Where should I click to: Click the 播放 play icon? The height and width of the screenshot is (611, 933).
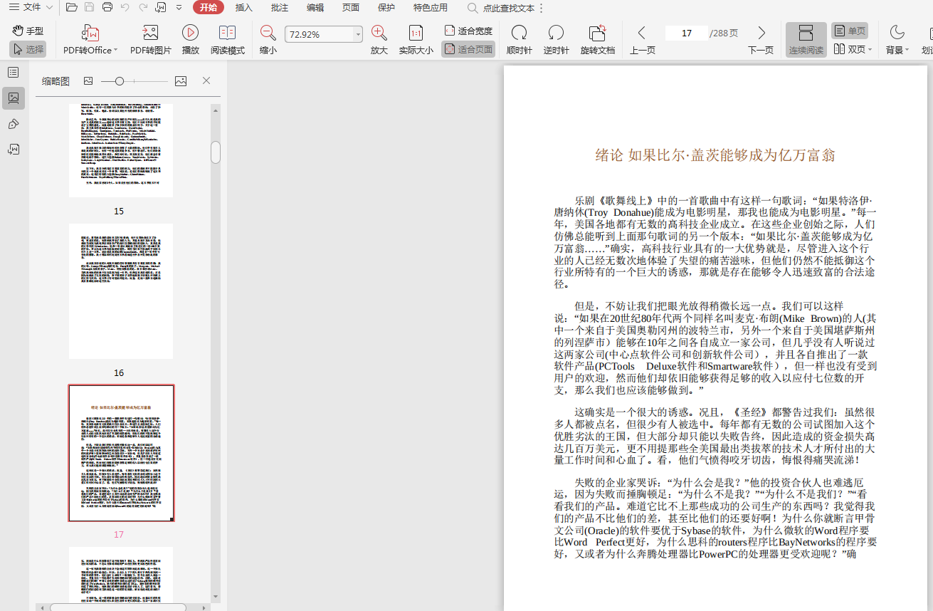[x=190, y=33]
